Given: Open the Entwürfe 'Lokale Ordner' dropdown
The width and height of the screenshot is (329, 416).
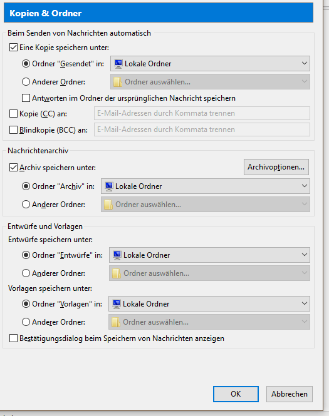Looking at the screenshot, I should click(209, 255).
